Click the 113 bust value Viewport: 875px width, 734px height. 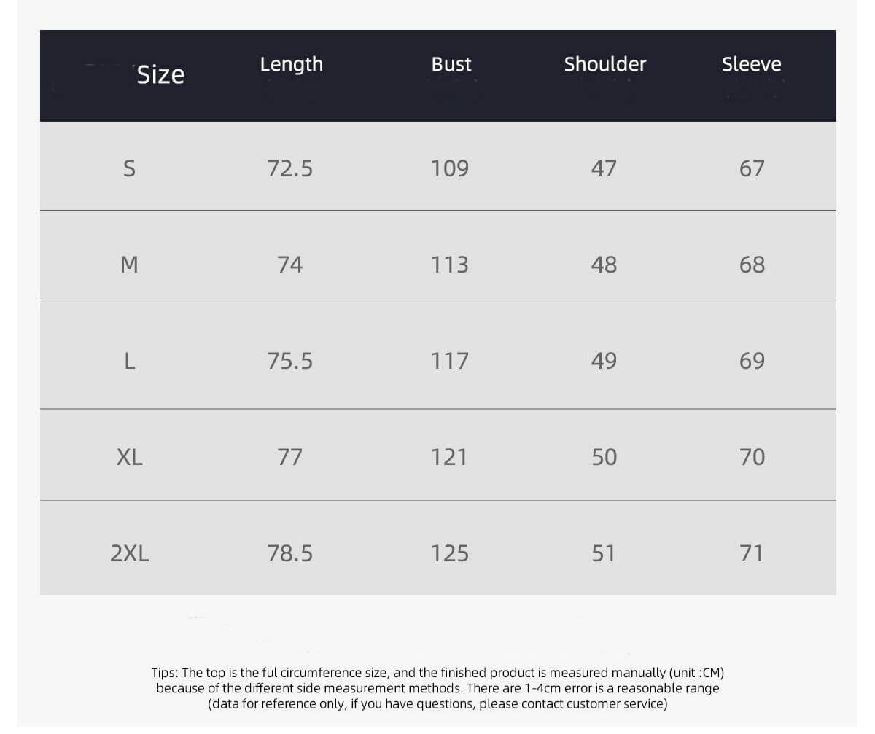click(449, 265)
